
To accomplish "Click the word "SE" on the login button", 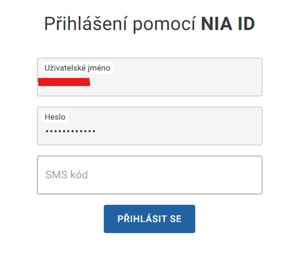I will tap(175, 219).
